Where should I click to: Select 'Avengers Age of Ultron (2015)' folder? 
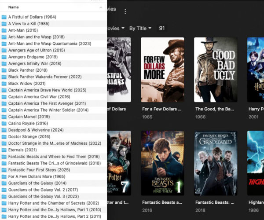pyautogui.click(x=53, y=50)
